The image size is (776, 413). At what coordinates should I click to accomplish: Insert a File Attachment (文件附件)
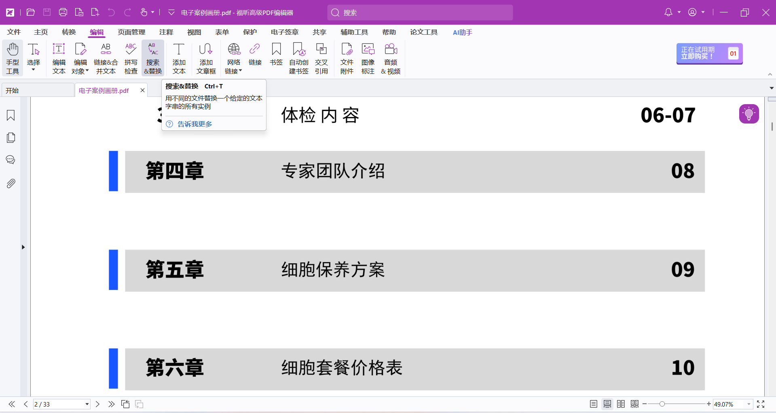pos(347,59)
